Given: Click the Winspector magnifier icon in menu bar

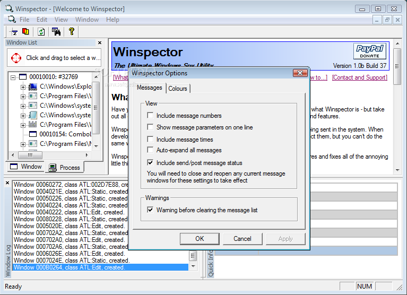Looking at the screenshot, I should (12, 19).
